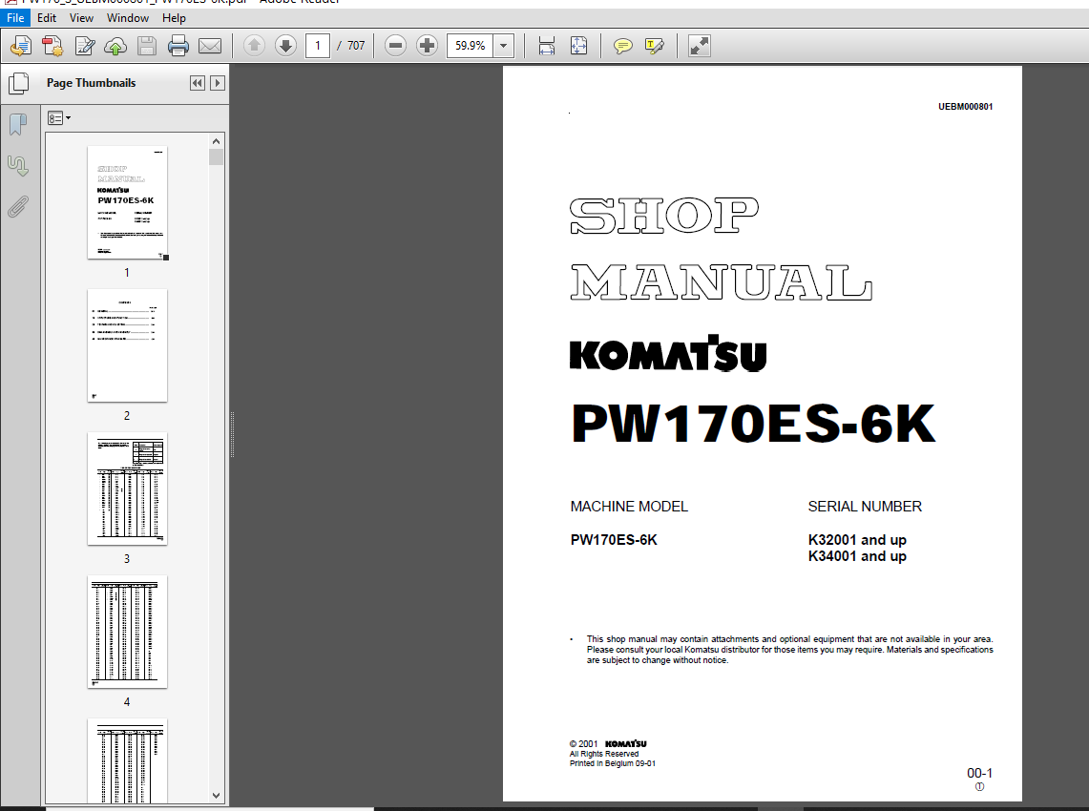The width and height of the screenshot is (1089, 811).
Task: Select page 4 thumbnail
Action: (x=127, y=632)
